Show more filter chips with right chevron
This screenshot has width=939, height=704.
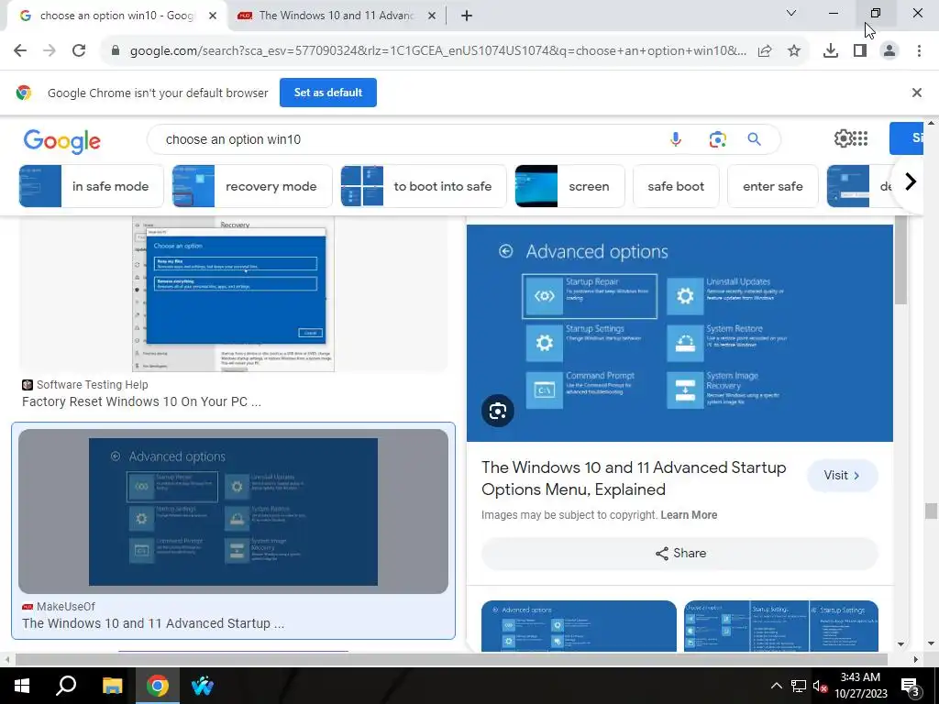click(x=911, y=181)
